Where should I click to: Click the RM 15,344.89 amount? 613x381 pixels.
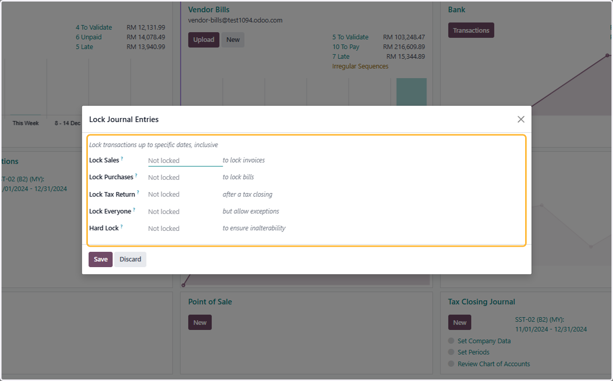pyautogui.click(x=406, y=57)
